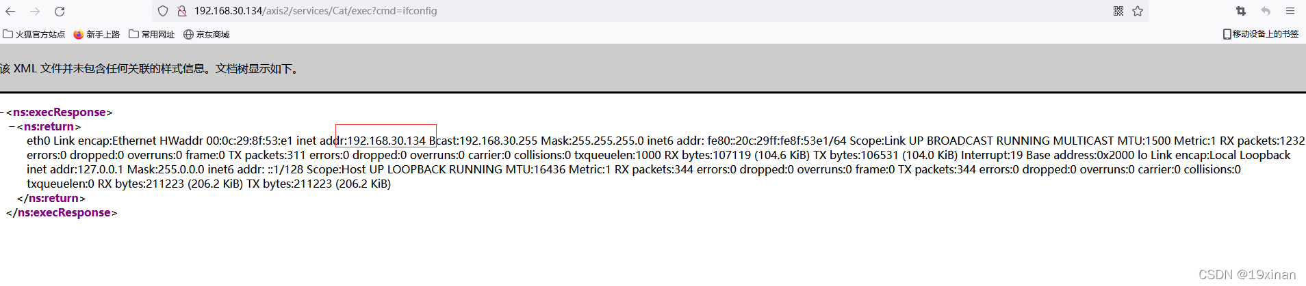
Task: Click the undo arrow icon in toolbar
Action: (x=1266, y=11)
